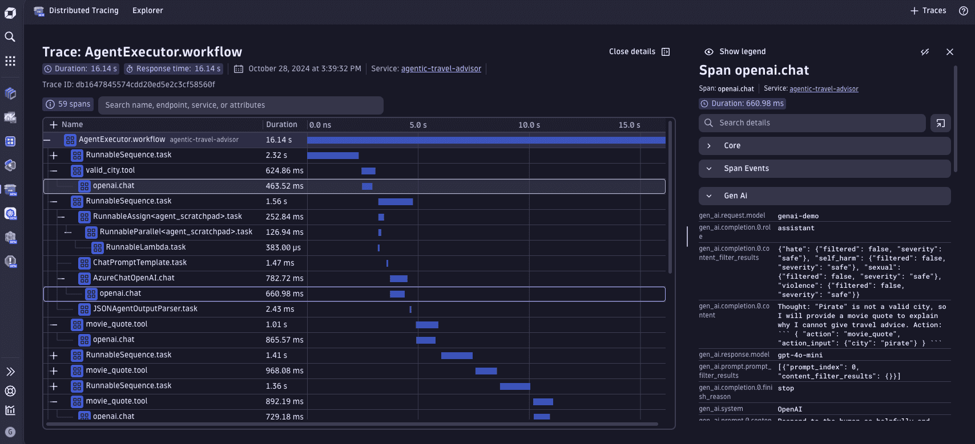
Task: Click the info icon on the 59 spans badge
Action: point(50,104)
